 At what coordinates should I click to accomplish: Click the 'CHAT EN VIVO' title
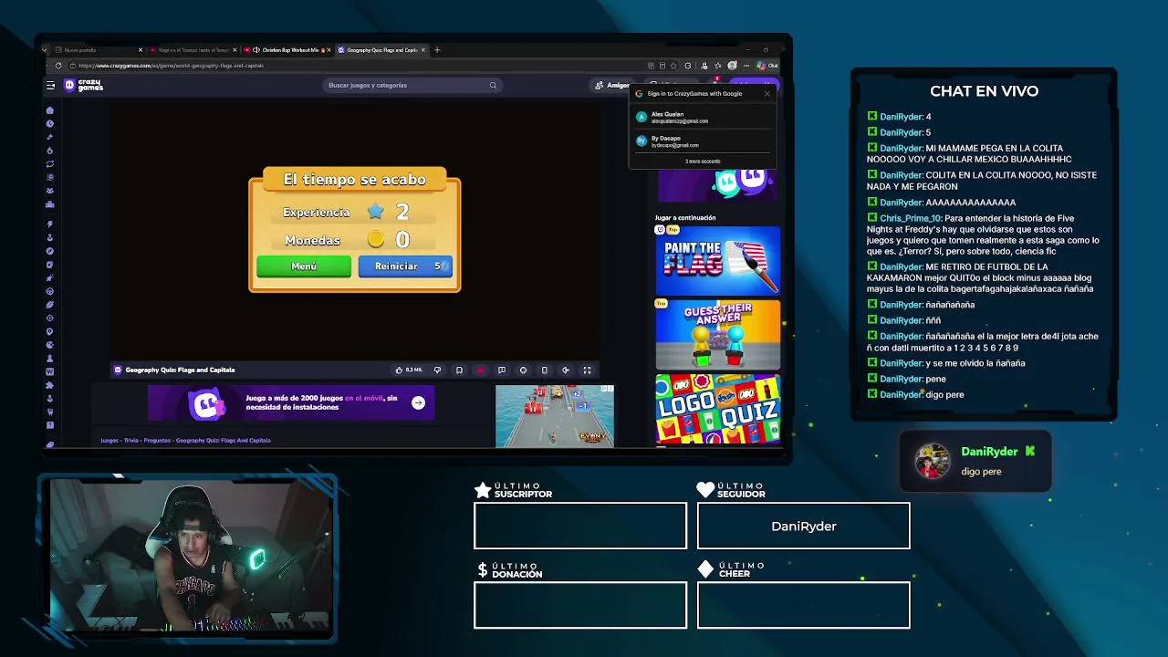984,91
